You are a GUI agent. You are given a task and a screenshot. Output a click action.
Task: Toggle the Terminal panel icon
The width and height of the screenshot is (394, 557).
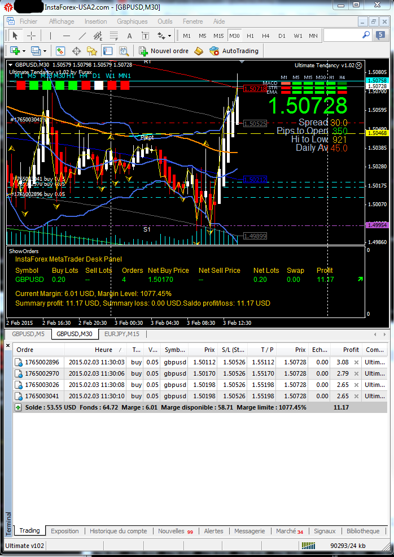click(108, 51)
